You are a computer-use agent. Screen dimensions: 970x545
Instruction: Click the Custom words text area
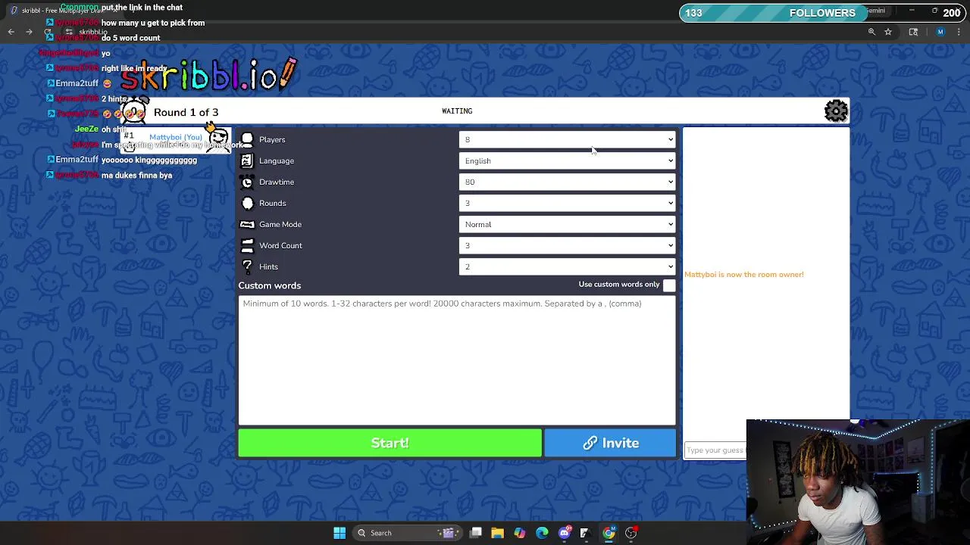coord(457,360)
